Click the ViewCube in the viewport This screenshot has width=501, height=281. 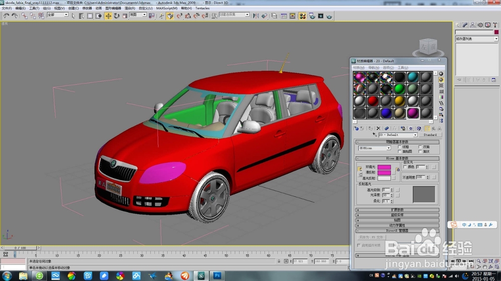[428, 47]
